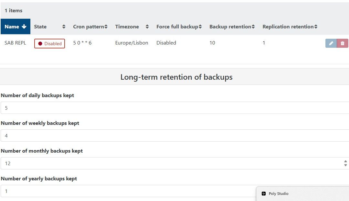Sort the Timezone column
This screenshot has width=349, height=201.
[x=147, y=27]
